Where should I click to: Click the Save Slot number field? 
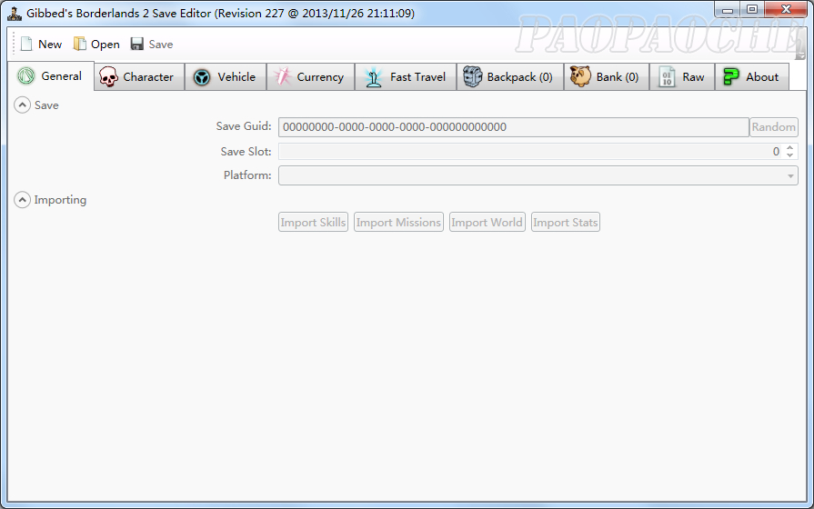pyautogui.click(x=531, y=152)
